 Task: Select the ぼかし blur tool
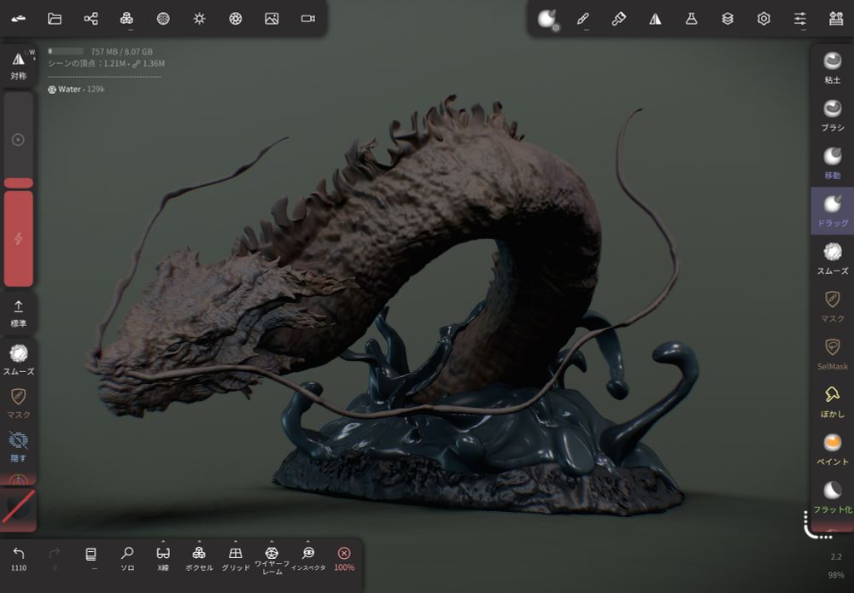click(x=832, y=402)
